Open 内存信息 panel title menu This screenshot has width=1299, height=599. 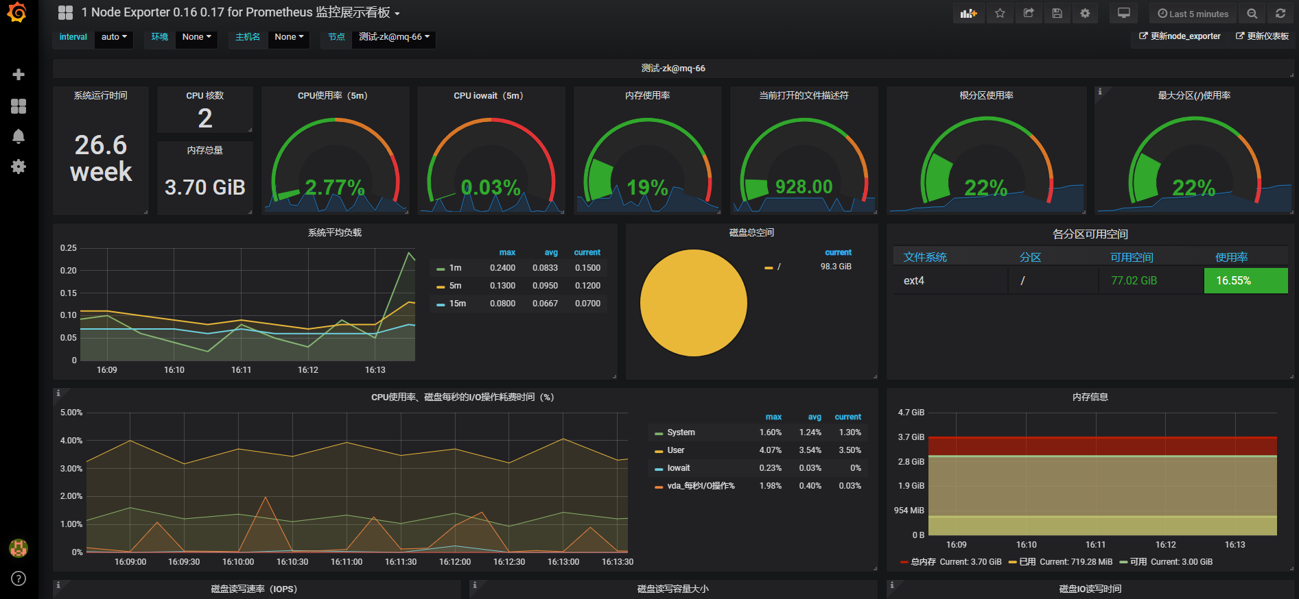click(x=1090, y=398)
